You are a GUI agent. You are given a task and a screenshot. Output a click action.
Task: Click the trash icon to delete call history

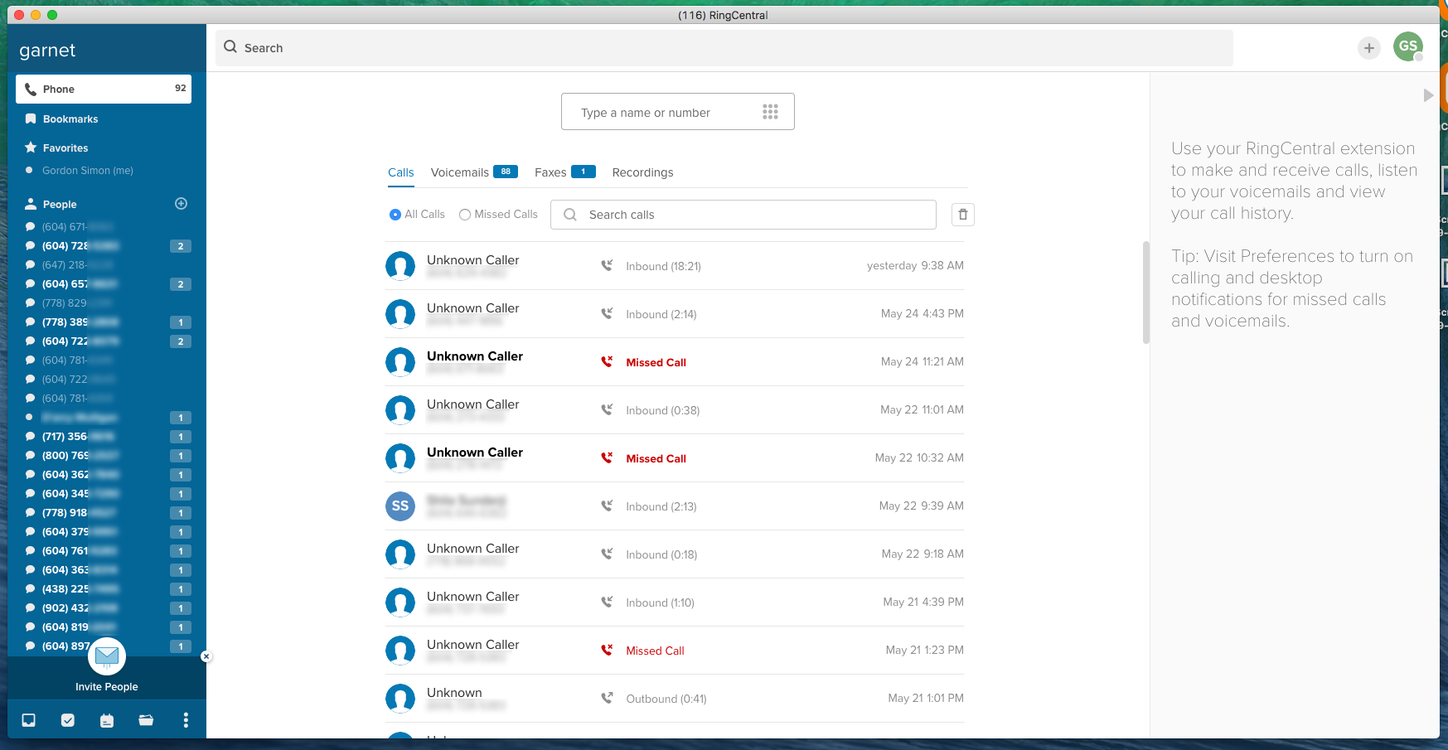[962, 215]
